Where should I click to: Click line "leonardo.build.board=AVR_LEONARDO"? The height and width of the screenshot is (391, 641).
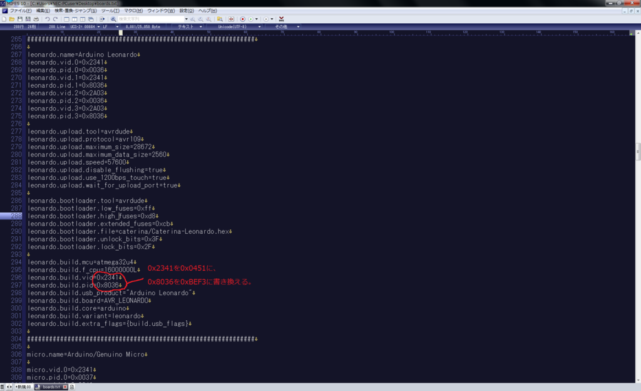(x=89, y=301)
